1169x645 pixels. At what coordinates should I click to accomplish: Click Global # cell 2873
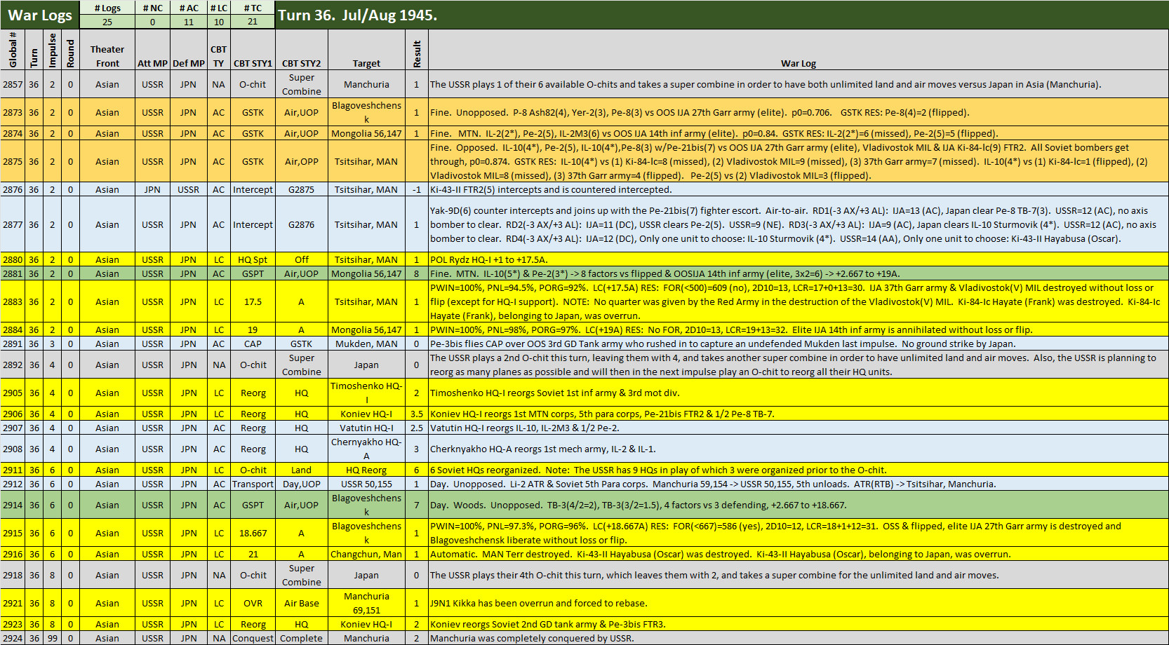(13, 112)
